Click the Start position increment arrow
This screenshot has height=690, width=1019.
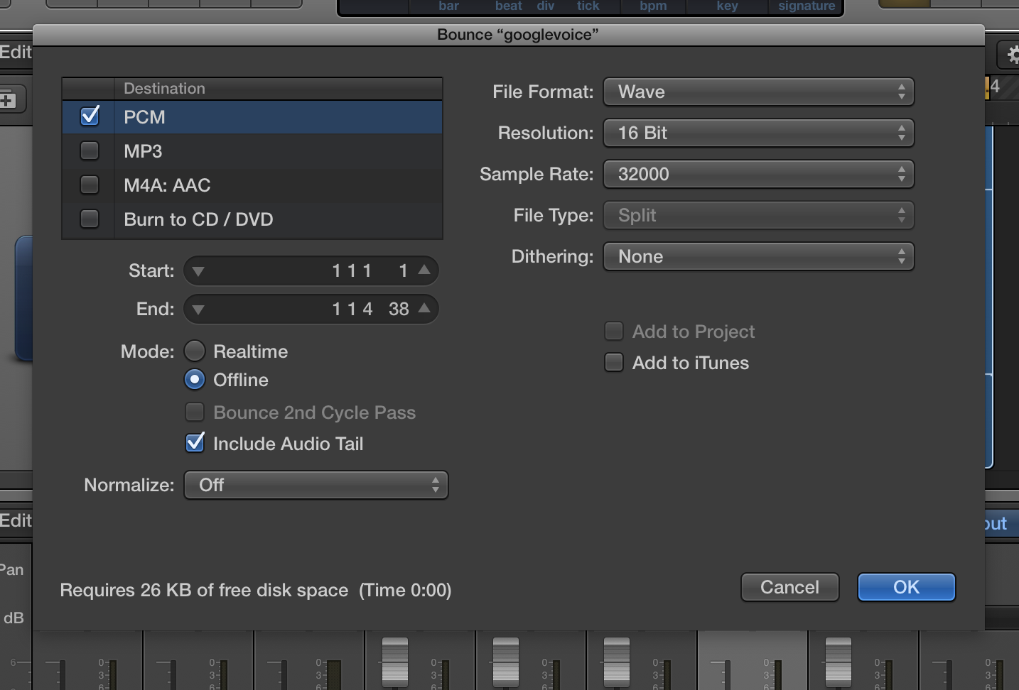point(424,270)
